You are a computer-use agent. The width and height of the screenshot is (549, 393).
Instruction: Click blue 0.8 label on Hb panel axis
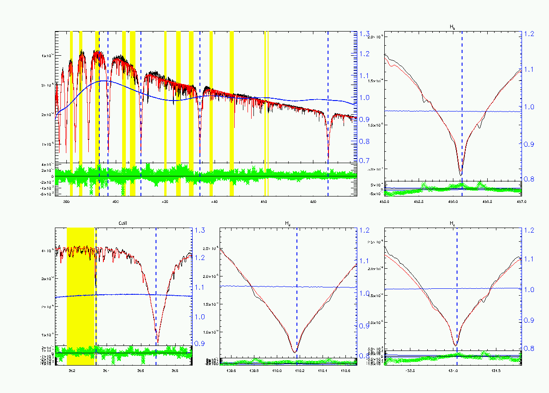tap(529, 179)
